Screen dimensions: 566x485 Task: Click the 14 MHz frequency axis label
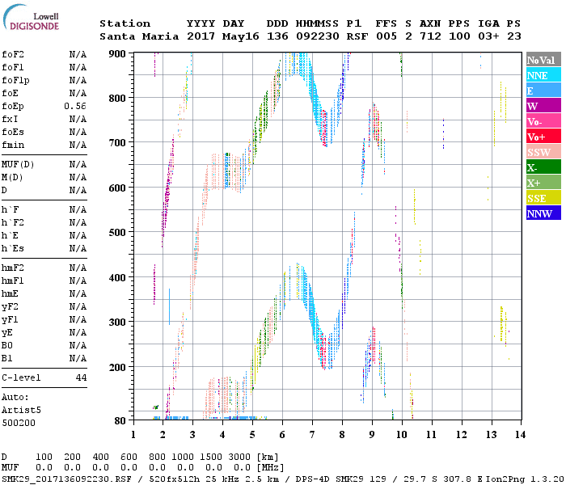click(x=520, y=435)
